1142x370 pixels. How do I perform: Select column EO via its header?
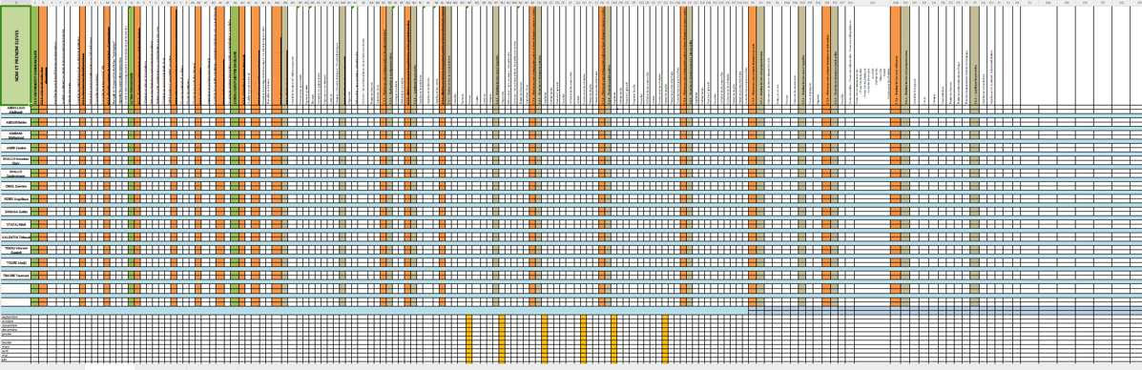(x=1085, y=3)
